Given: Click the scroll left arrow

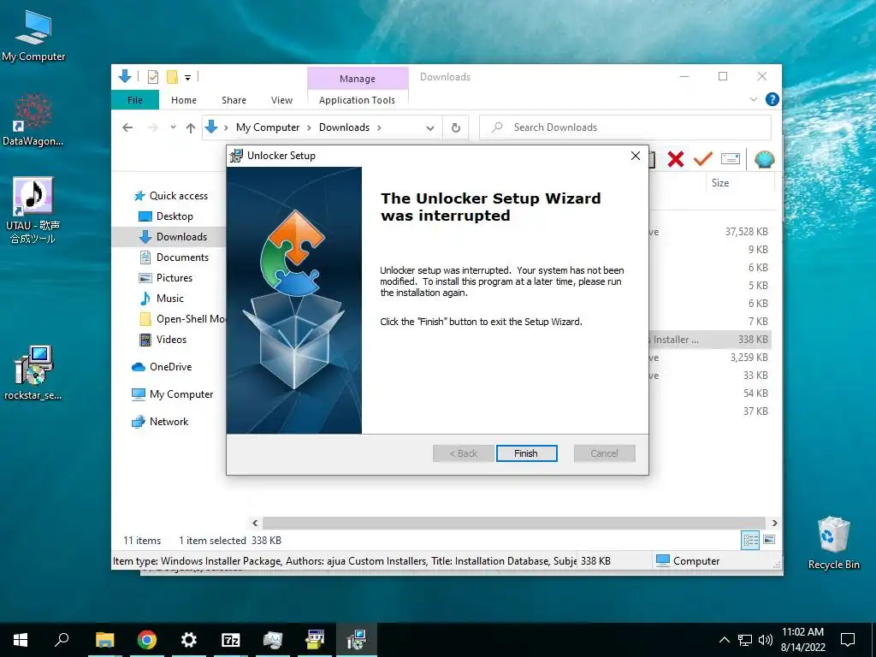Looking at the screenshot, I should coord(255,523).
